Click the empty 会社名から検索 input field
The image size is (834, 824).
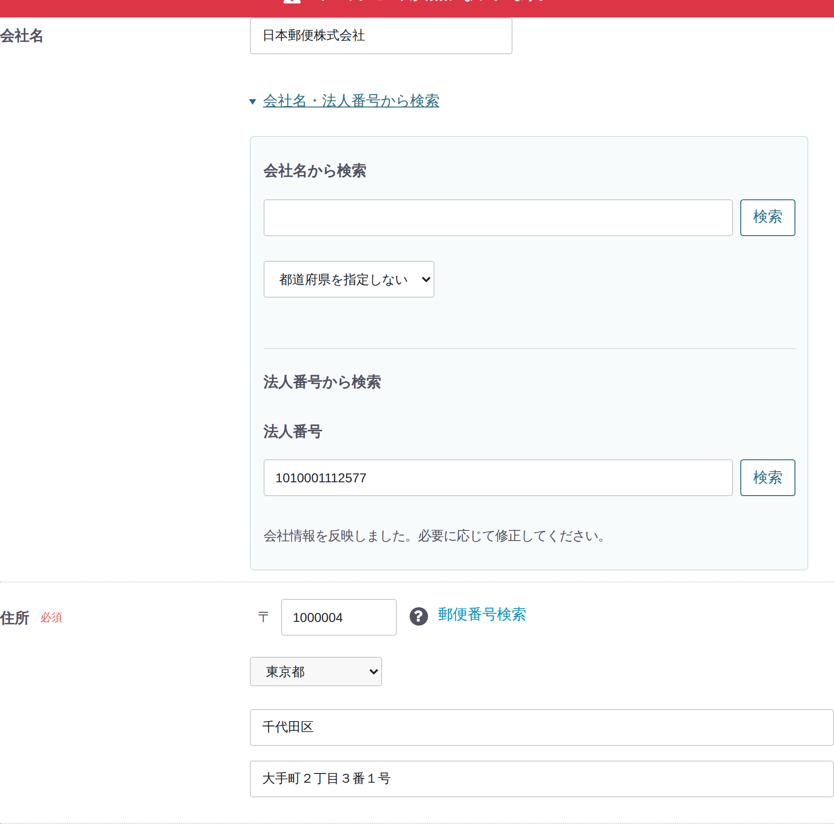498,218
